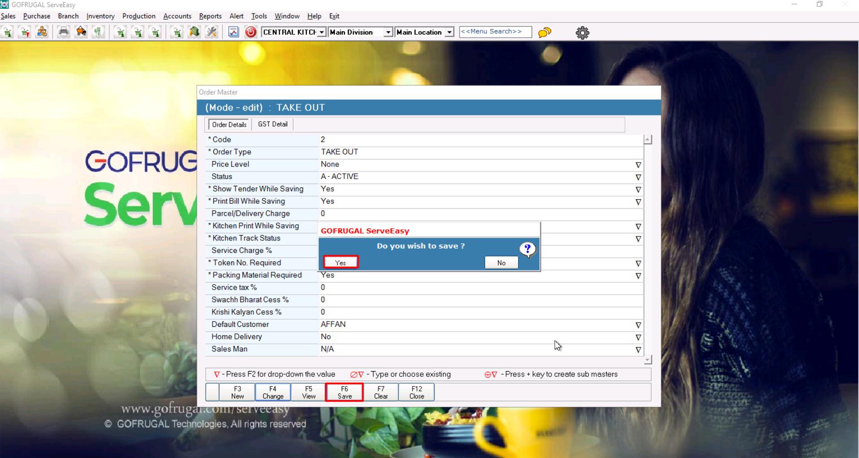
Task: Open the Help menu
Action: 314,16
